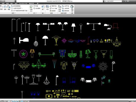Screen dimensions: 136x102
Task: Open the Manage ribbon tab
Action: tap(7, 3)
